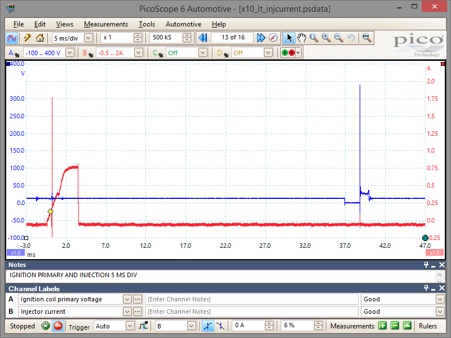Go to the next waveform buffer

261,38
